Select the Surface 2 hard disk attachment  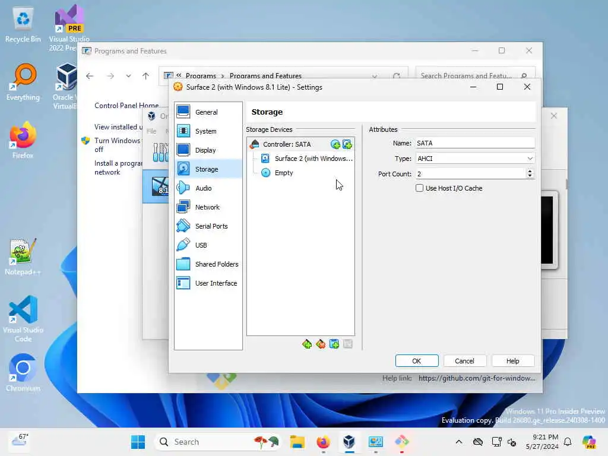[x=306, y=158]
